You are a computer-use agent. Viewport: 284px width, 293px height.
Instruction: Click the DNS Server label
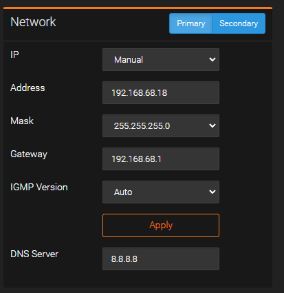coord(34,254)
